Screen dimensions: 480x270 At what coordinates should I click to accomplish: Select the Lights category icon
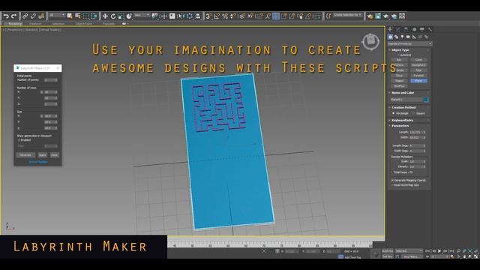(x=402, y=37)
